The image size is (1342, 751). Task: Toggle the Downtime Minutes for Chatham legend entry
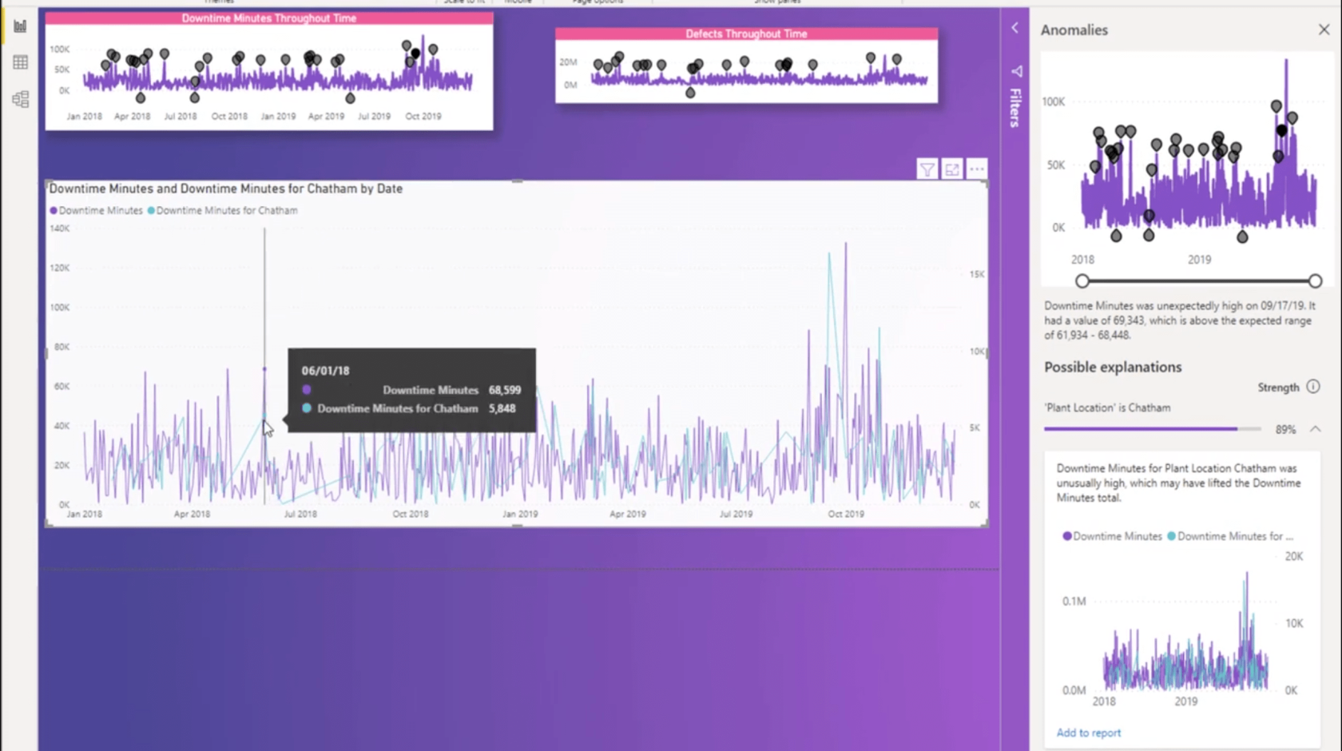pos(223,211)
